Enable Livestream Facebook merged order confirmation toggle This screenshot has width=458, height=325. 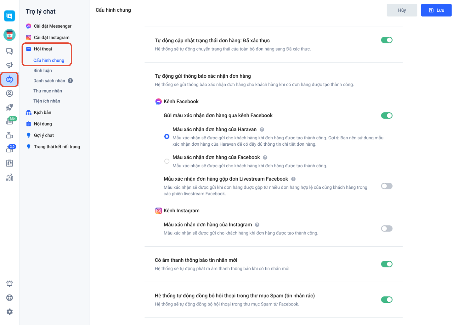(387, 186)
